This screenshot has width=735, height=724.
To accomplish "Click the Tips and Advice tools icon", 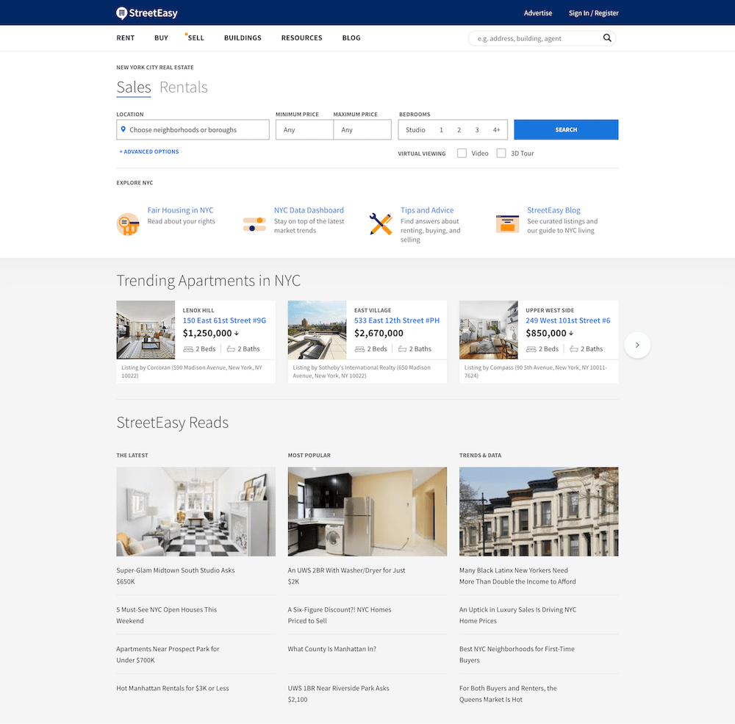I will click(381, 223).
